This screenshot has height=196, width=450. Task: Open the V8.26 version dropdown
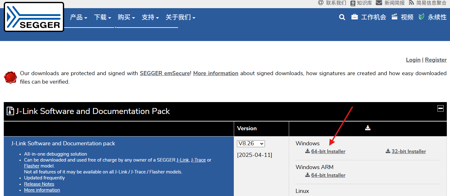pos(251,143)
